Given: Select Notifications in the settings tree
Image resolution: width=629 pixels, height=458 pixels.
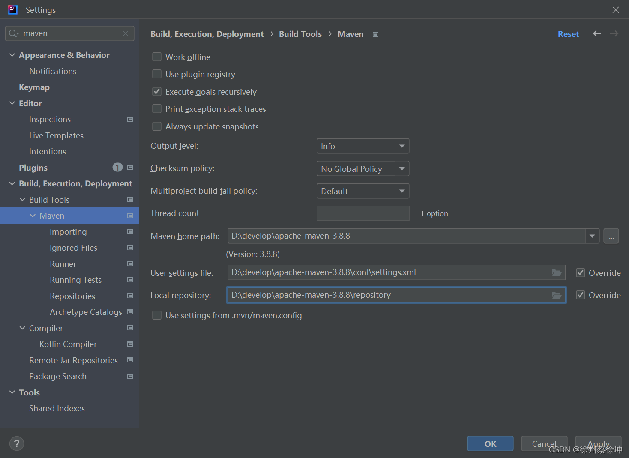Looking at the screenshot, I should 53,71.
